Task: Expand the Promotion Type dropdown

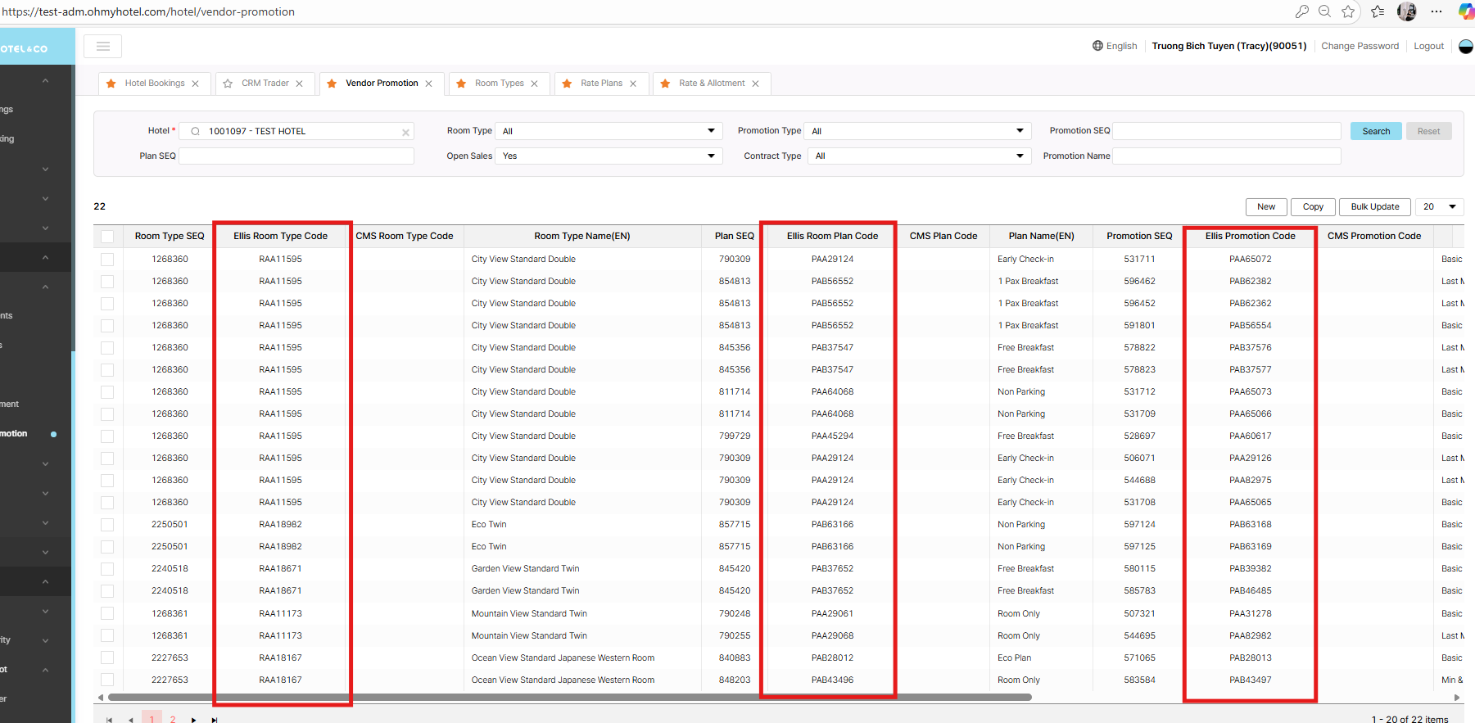Action: point(916,131)
